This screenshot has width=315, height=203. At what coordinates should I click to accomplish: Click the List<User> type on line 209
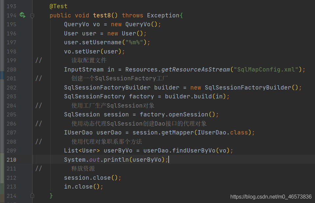(x=82, y=151)
